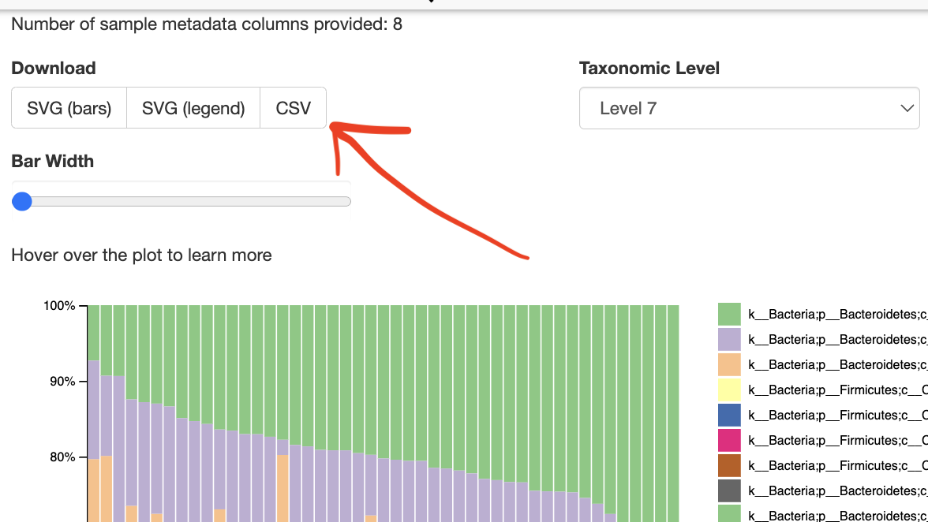This screenshot has height=522, width=928.
Task: Click the brown legend color swatch
Action: [729, 465]
